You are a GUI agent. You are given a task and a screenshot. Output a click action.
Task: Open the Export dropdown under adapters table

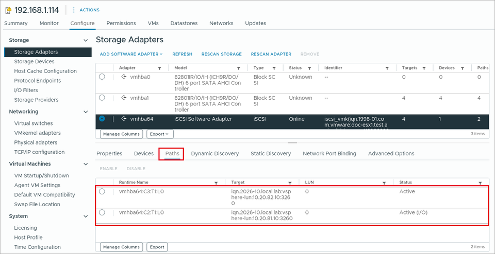[x=160, y=134]
